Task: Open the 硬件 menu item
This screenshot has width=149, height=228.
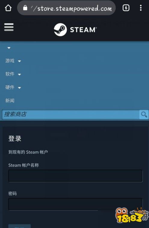Action: pos(10,87)
